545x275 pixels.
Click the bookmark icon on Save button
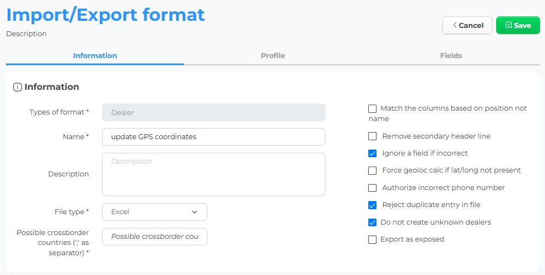pos(509,25)
